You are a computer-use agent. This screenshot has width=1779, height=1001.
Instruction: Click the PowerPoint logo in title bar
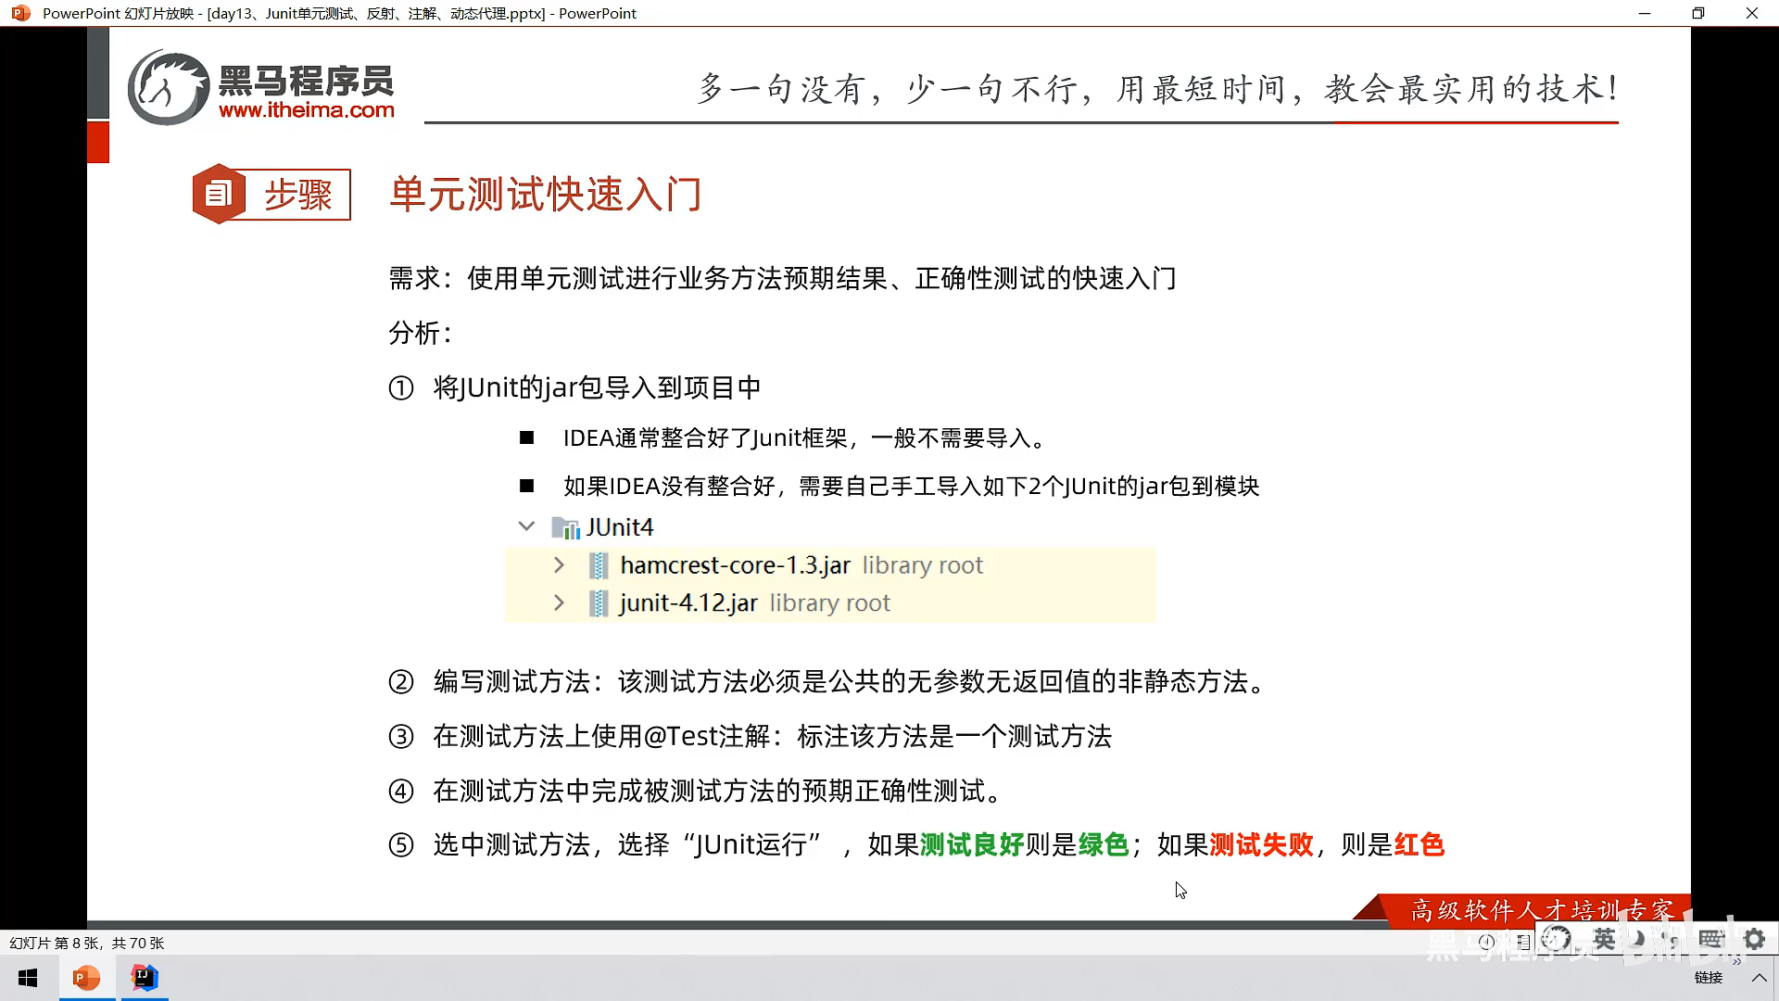20,13
